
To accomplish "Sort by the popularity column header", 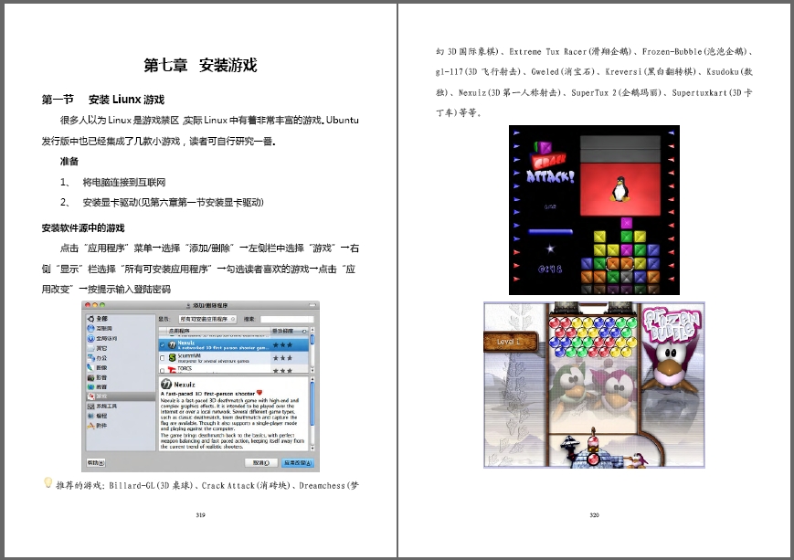I will (x=289, y=331).
